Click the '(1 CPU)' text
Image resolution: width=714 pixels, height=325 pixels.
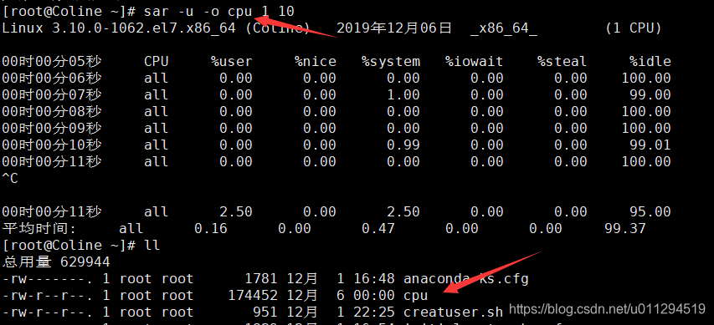pyautogui.click(x=634, y=28)
